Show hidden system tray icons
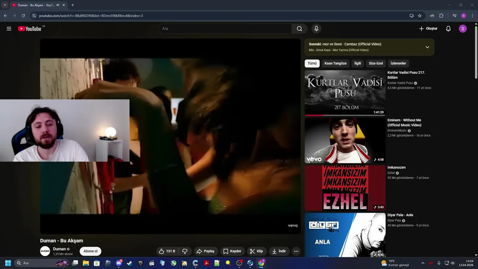 423,263
